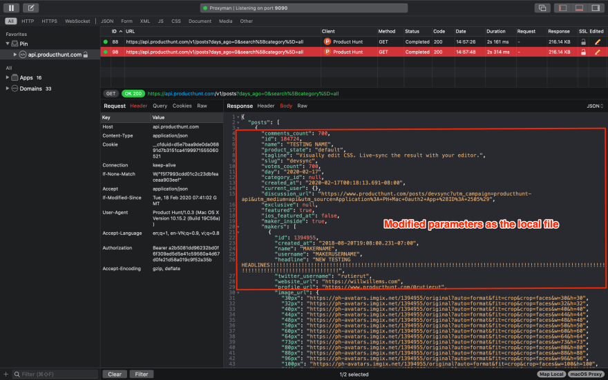Open the JSON format dropdown

[595, 106]
